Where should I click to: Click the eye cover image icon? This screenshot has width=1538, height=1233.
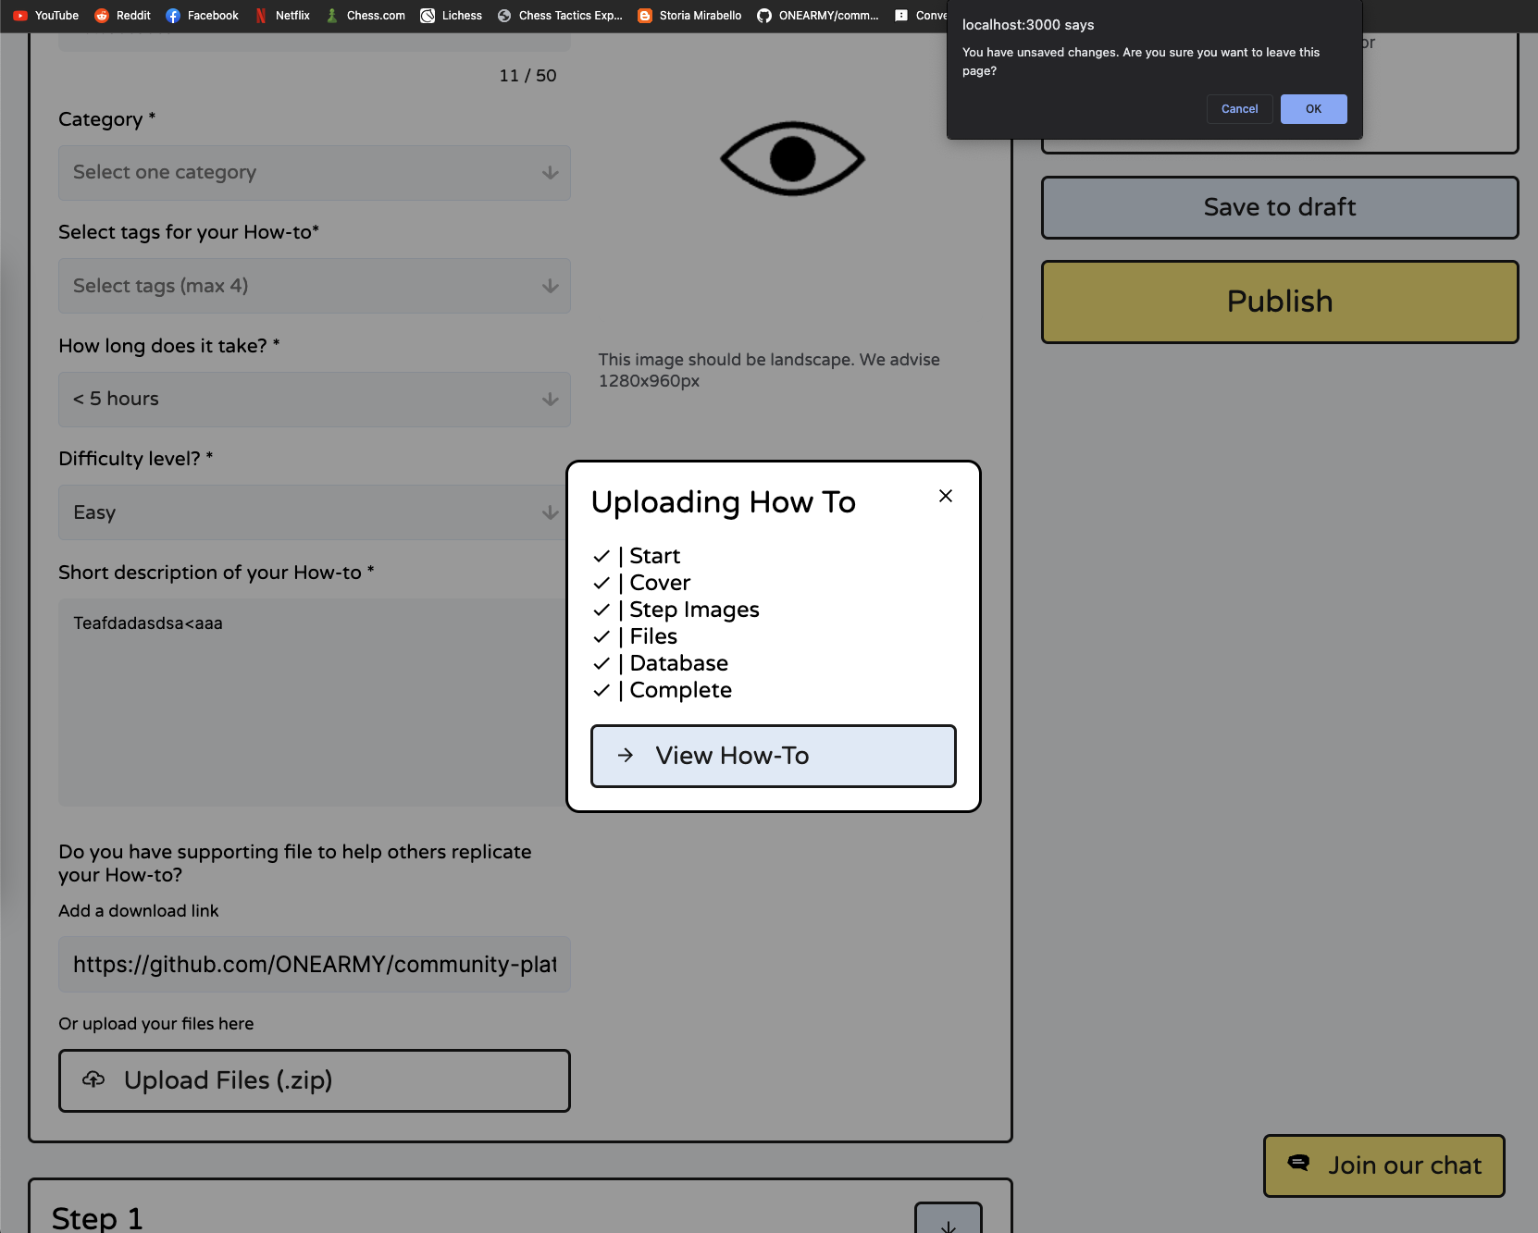[x=792, y=158]
